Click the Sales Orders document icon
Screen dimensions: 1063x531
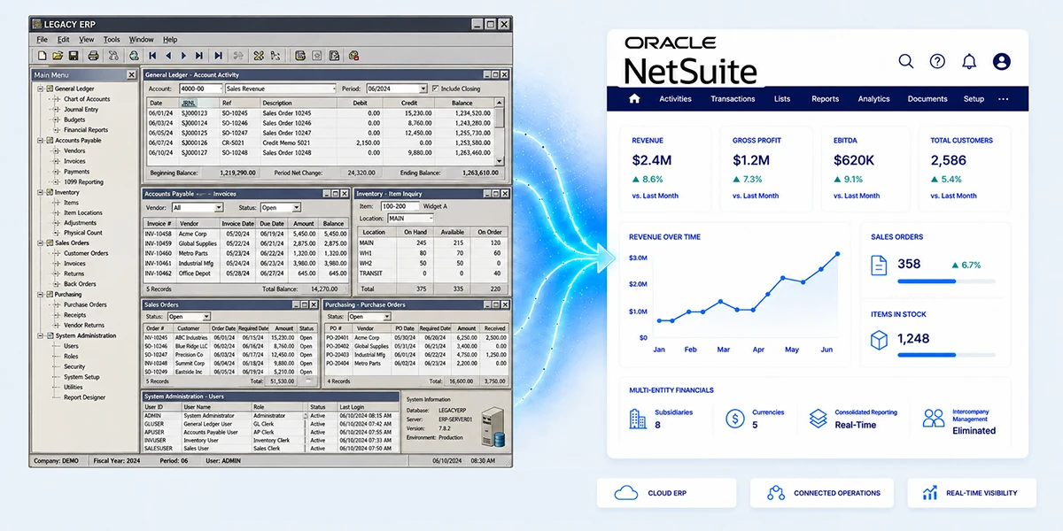[x=879, y=265]
